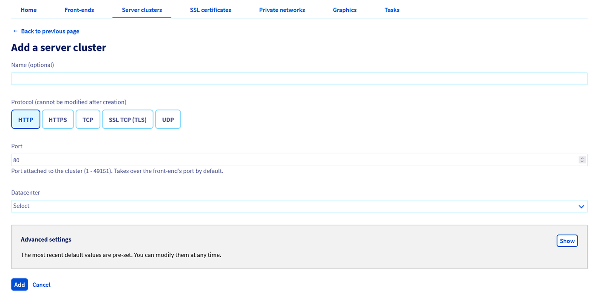
Task: Select the SSL TCP (TLS) protocol
Action: pyautogui.click(x=127, y=119)
